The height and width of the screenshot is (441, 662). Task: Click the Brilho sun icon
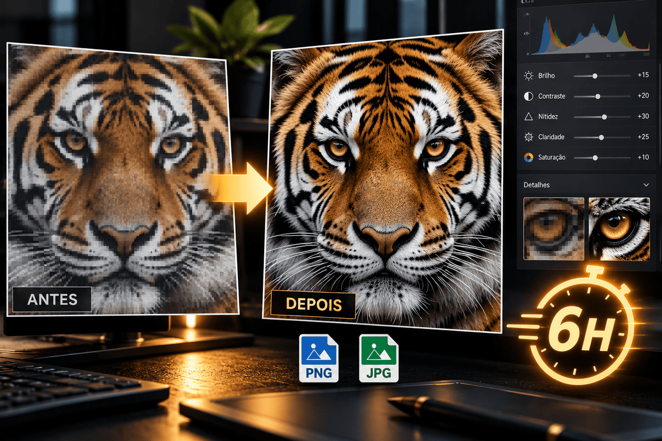pos(528,76)
